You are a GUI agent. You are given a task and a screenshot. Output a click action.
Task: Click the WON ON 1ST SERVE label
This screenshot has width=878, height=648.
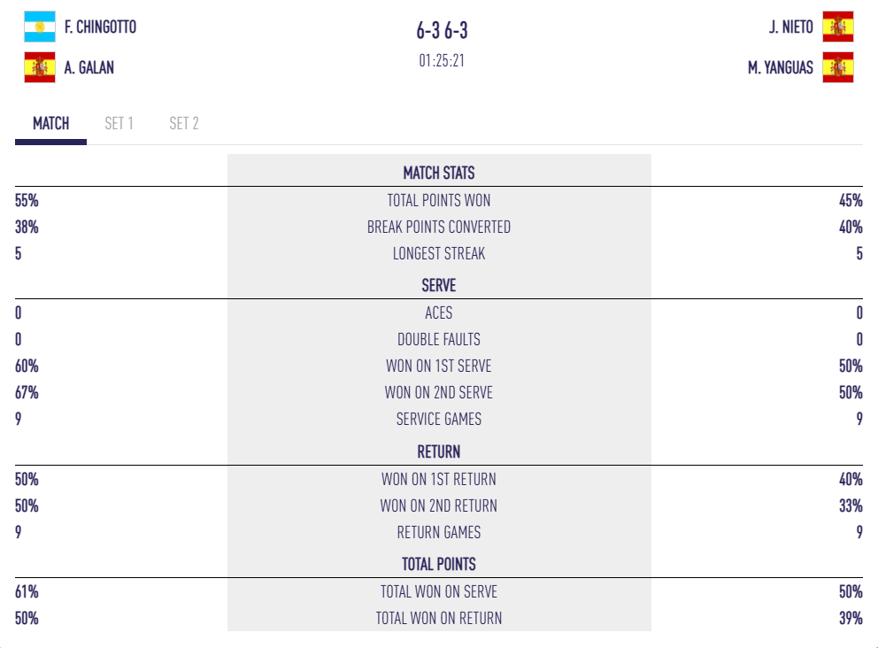tap(439, 366)
